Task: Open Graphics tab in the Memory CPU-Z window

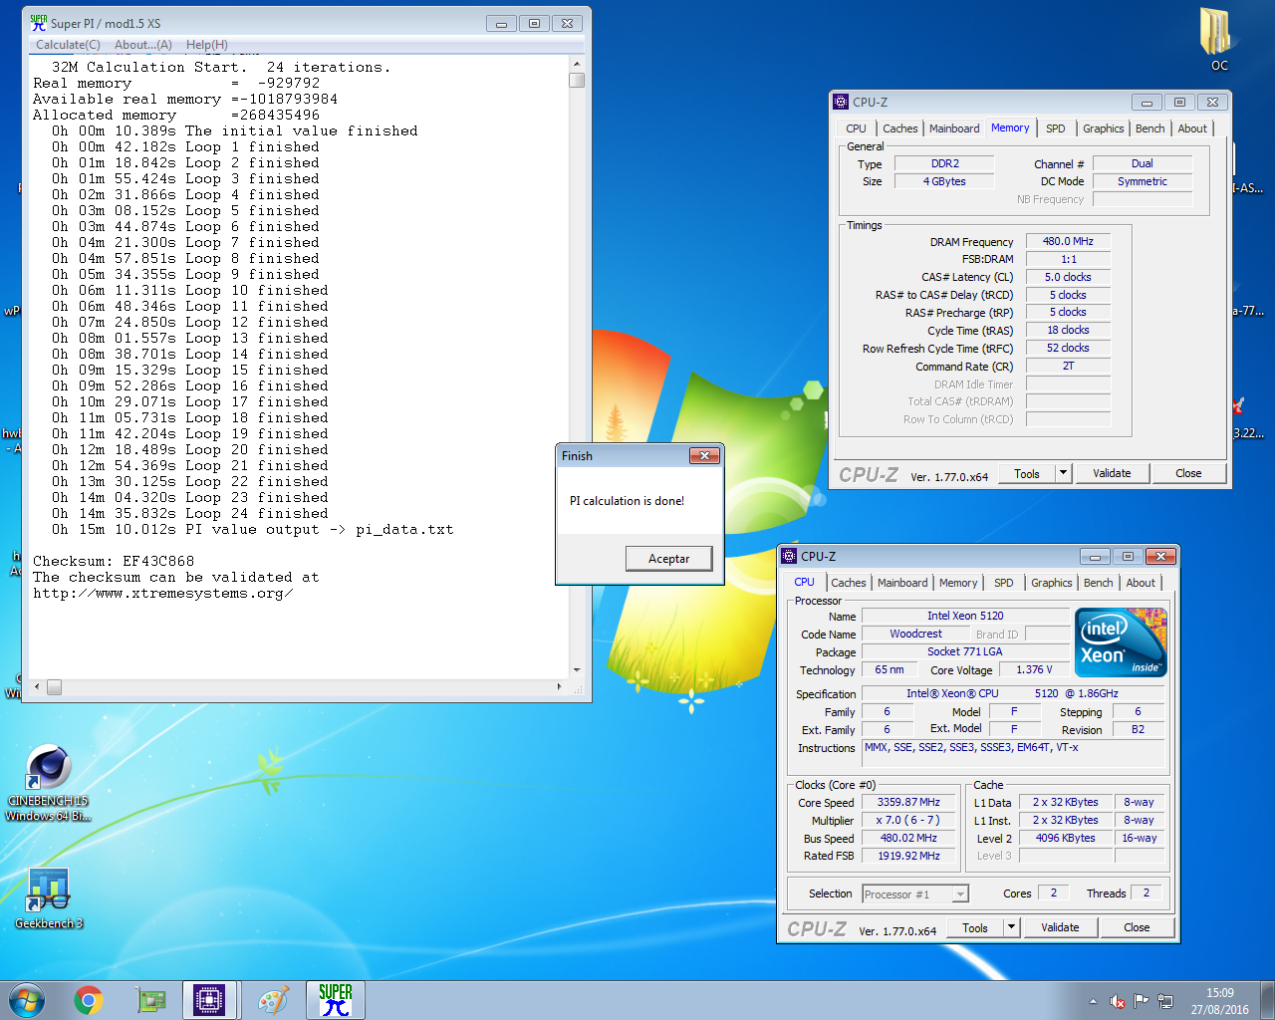Action: [1103, 128]
